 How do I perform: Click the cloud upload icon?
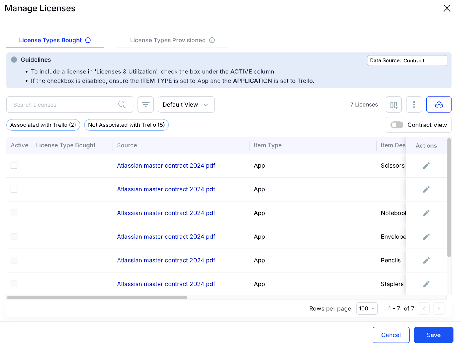439,105
